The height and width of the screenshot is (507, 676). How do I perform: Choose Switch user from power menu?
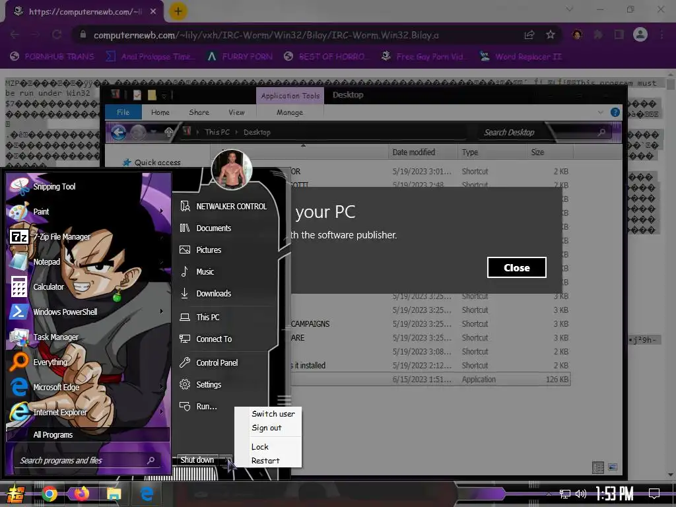pos(273,414)
